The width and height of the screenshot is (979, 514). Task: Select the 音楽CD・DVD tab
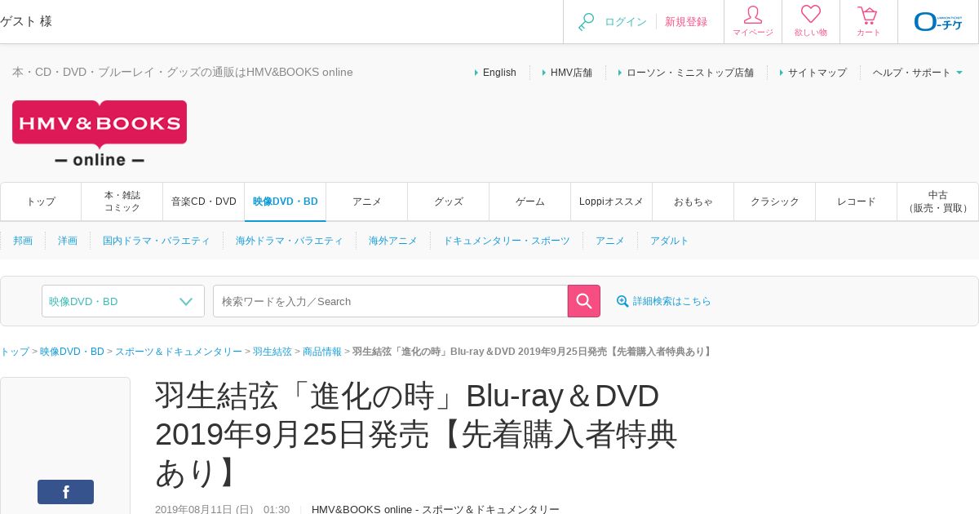click(x=204, y=202)
